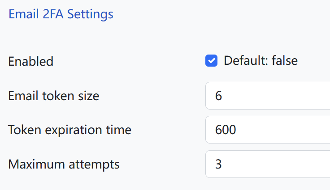Screen dimensions: 330x190
Task: Place cursor after the value 600
Action: pos(237,130)
